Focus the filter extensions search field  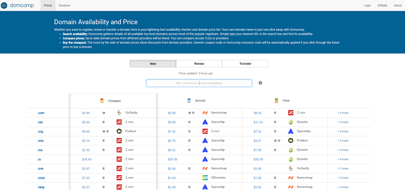click(x=199, y=83)
